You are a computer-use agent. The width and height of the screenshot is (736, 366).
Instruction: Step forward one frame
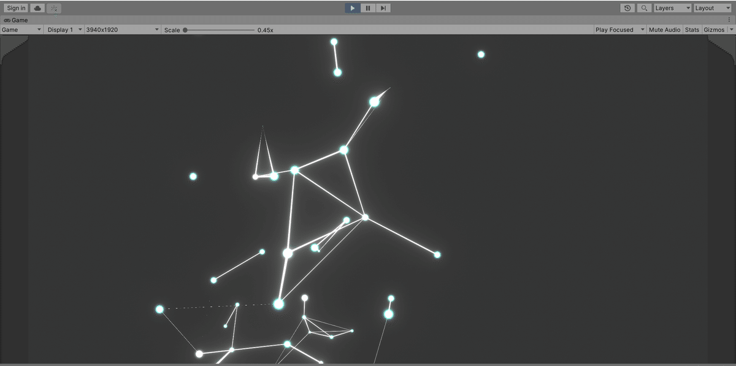tap(383, 8)
